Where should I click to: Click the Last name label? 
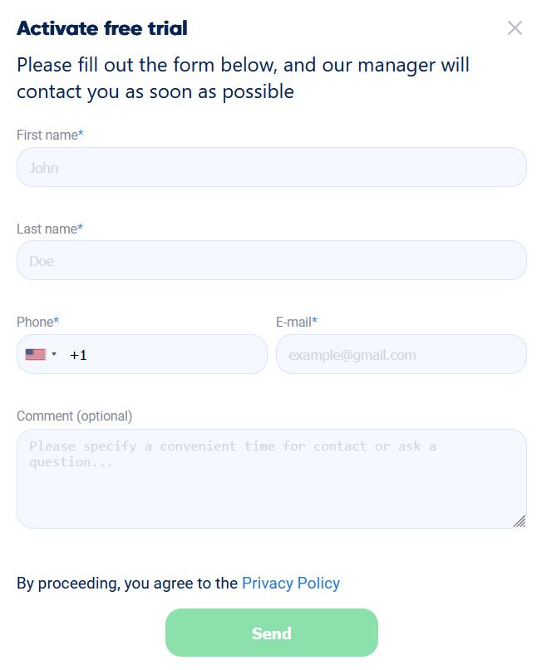point(50,229)
